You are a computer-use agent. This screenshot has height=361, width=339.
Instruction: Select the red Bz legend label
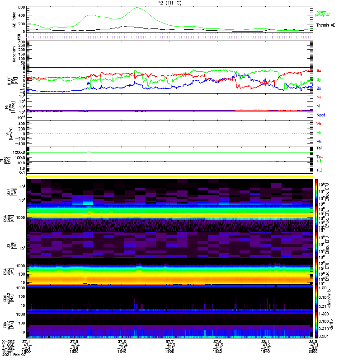319,70
